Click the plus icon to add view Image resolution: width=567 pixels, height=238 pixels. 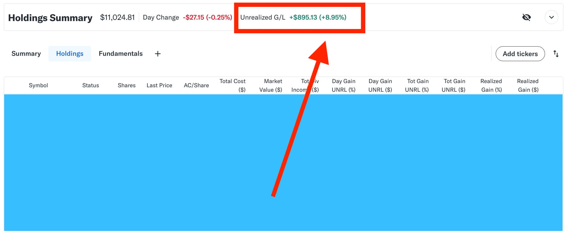click(x=158, y=54)
